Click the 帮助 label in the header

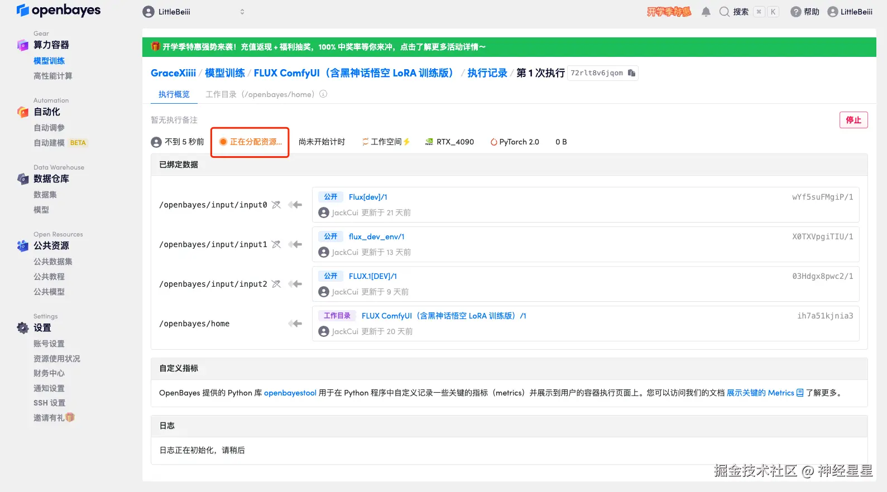click(x=812, y=12)
